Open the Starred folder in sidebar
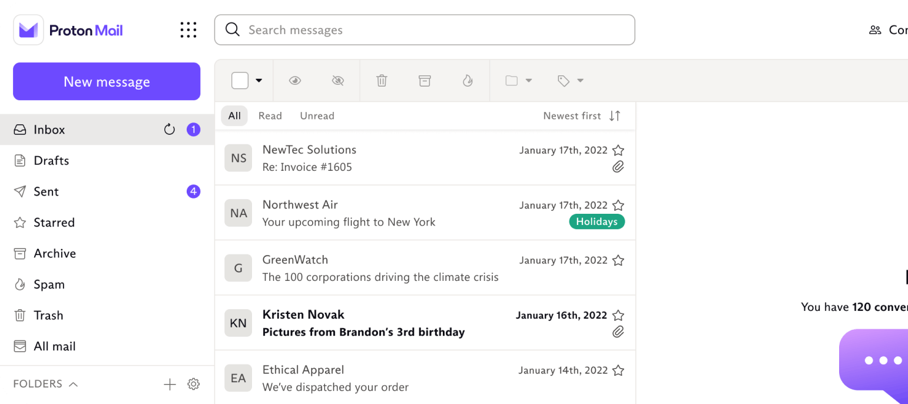This screenshot has width=908, height=404. click(54, 223)
